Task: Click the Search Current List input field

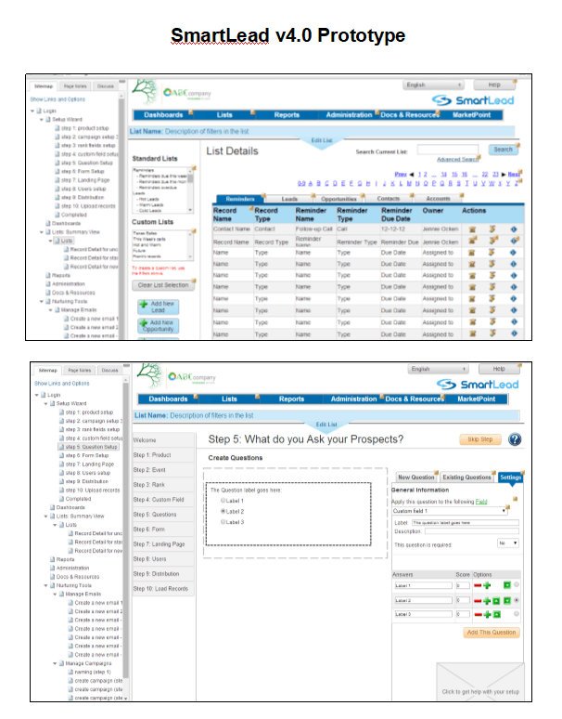Action: pyautogui.click(x=449, y=149)
